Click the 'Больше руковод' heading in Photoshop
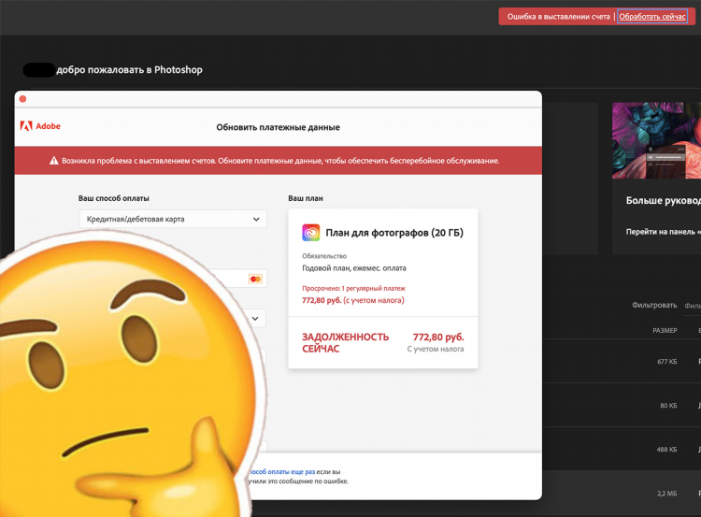701x517 pixels. pyautogui.click(x=664, y=200)
